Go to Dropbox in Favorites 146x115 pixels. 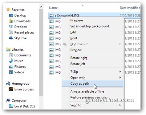point(21,27)
